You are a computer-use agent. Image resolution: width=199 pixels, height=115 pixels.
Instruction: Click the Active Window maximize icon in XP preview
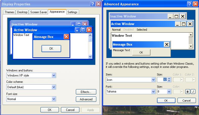83,30
